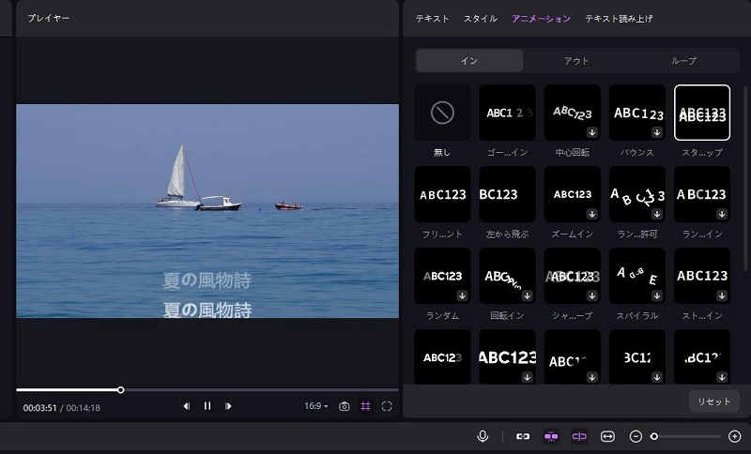Pause the video playback
The image size is (751, 454).
(x=207, y=406)
